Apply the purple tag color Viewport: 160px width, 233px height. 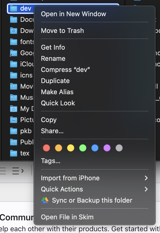point(107,148)
